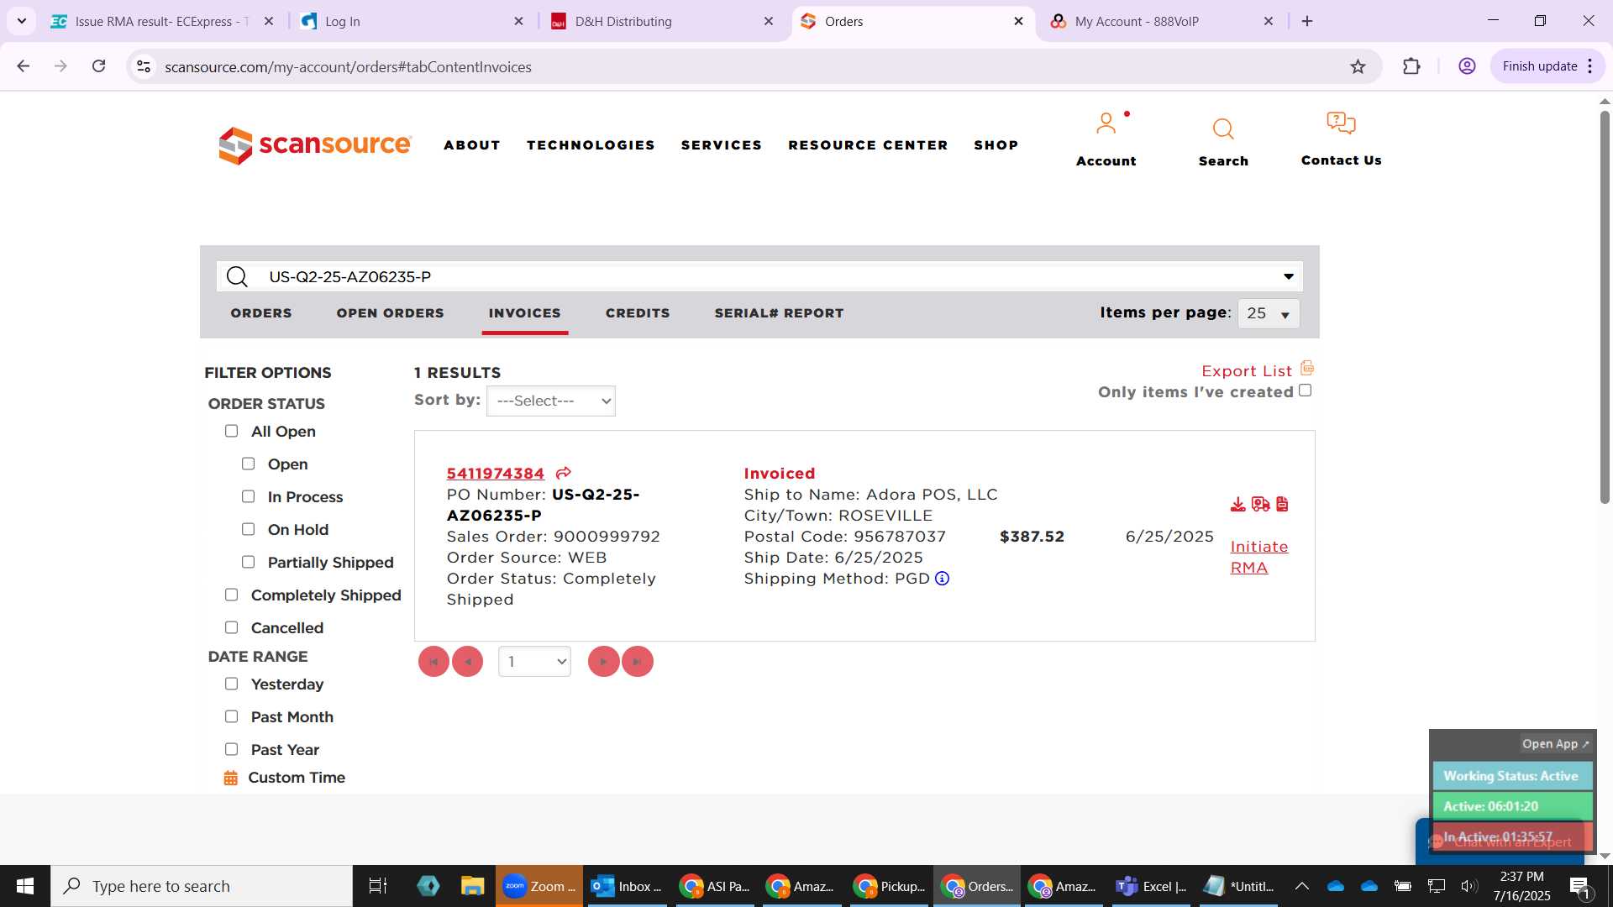This screenshot has height=907, width=1613.
Task: Toggle Only items I've created checkbox
Action: [1306, 391]
